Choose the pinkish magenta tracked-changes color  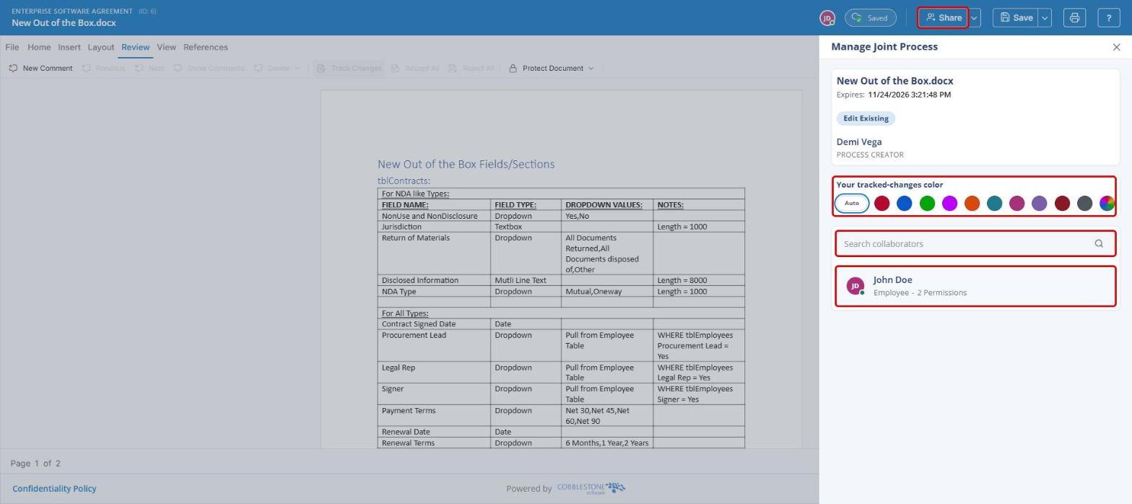pos(1016,204)
